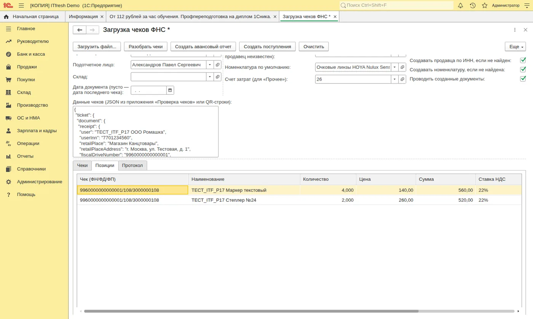Open the calendar picker for document date
The width and height of the screenshot is (533, 319).
click(x=170, y=90)
